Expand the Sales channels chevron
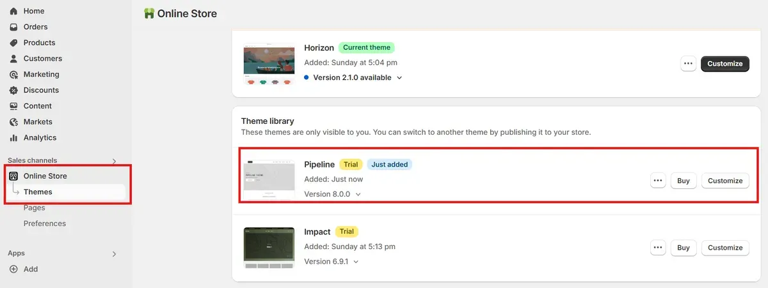Image resolution: width=768 pixels, height=288 pixels. click(x=115, y=161)
